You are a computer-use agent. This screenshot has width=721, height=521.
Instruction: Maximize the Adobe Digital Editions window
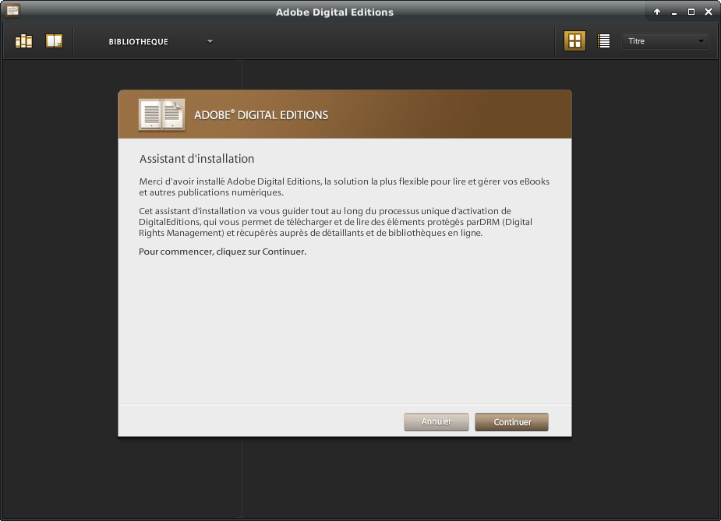[x=691, y=12]
